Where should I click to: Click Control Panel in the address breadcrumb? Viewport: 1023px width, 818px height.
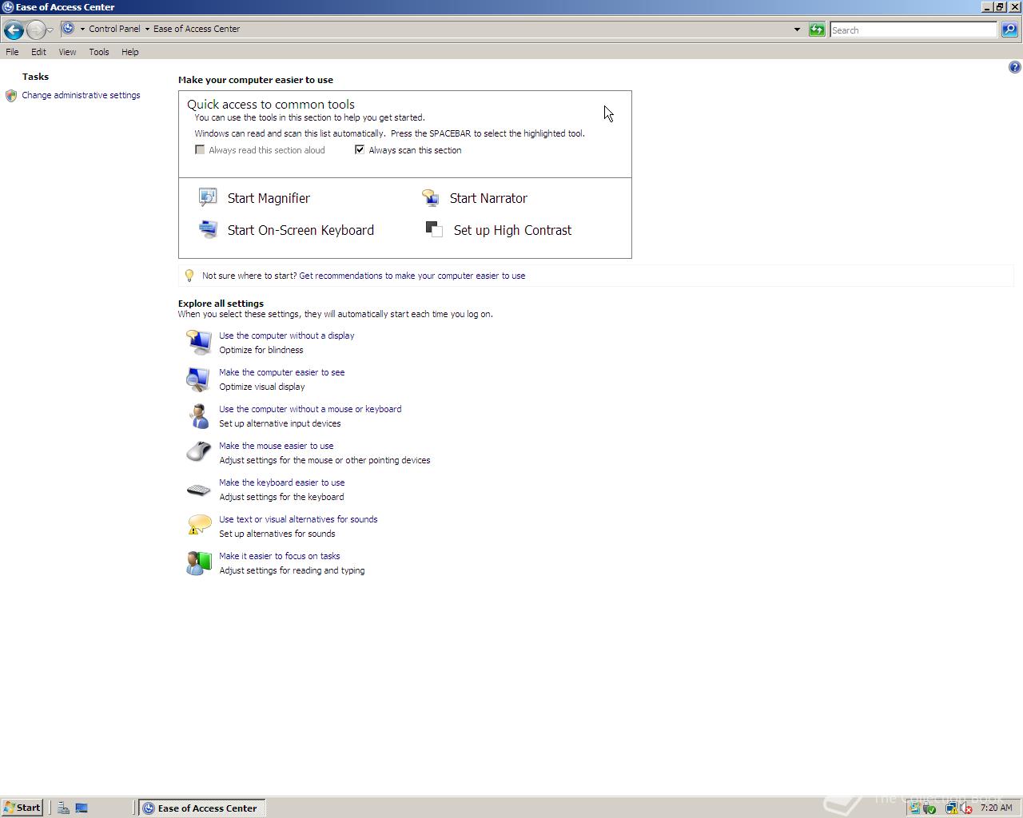(x=114, y=29)
